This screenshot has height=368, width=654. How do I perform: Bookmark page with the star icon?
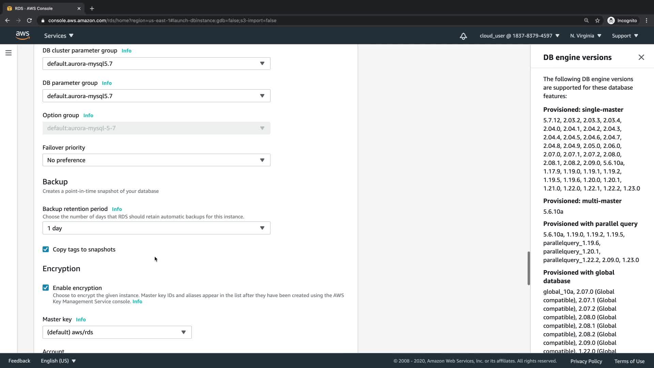click(597, 20)
